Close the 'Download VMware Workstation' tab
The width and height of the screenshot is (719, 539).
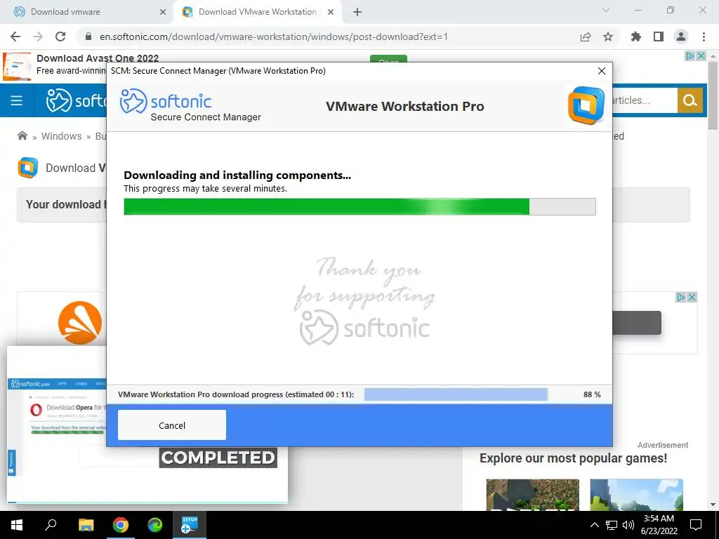point(330,13)
